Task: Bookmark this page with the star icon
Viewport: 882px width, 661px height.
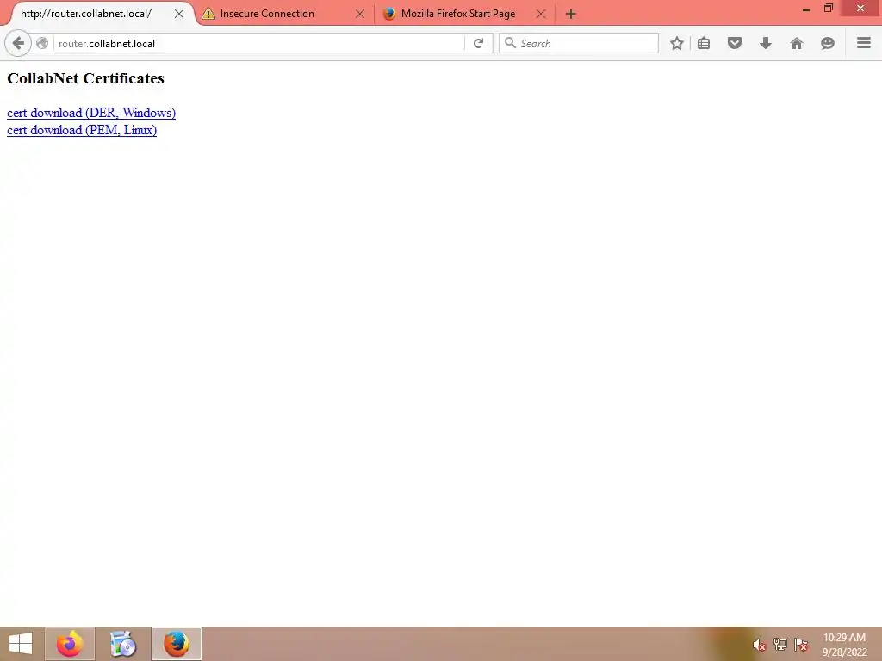Action: [677, 43]
